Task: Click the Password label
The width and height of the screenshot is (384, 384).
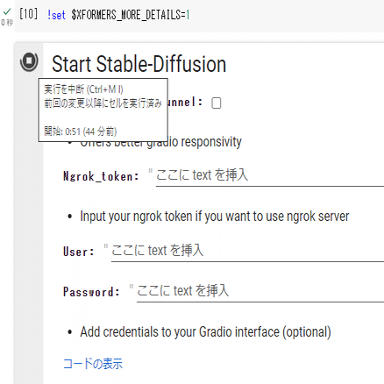Action: [91, 292]
